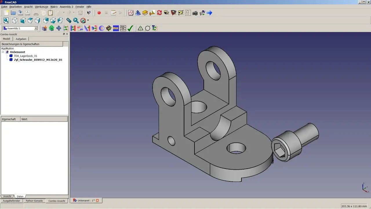Viewport: 371px width, 209px height.
Task: Open the Ansicht menu
Action: tap(28, 7)
